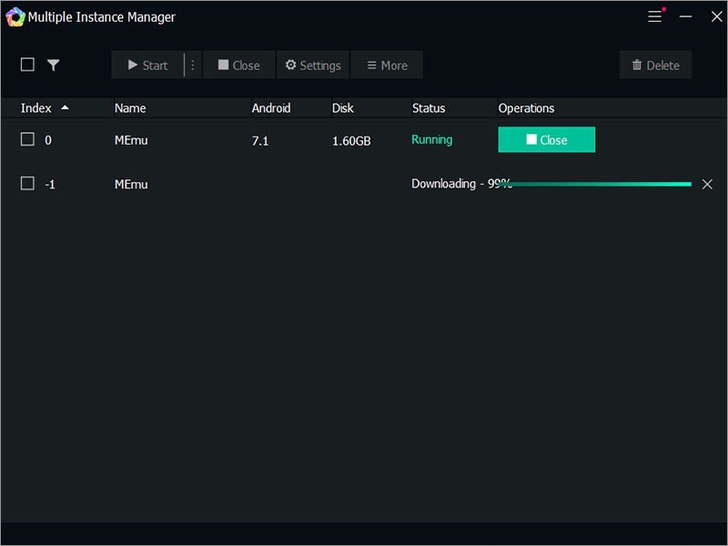Toggle the select-all checkbox in toolbar
Viewport: 728px width, 546px height.
tap(27, 65)
